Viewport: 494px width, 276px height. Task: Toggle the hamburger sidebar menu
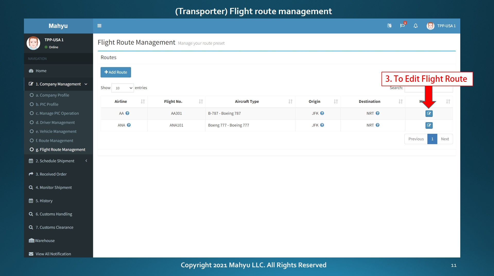[99, 26]
